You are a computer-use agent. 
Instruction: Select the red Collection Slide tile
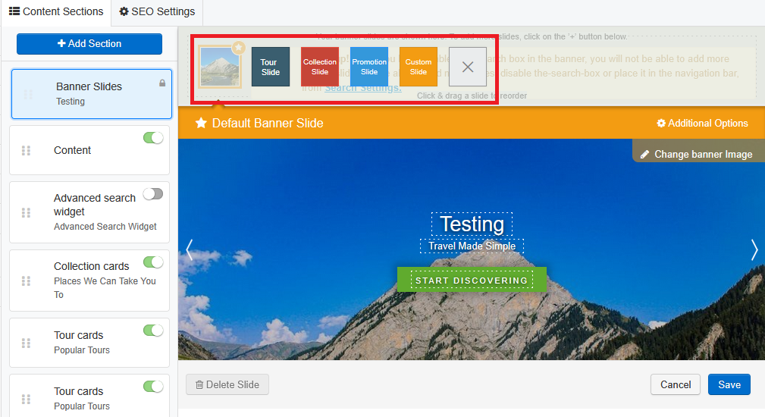[320, 67]
